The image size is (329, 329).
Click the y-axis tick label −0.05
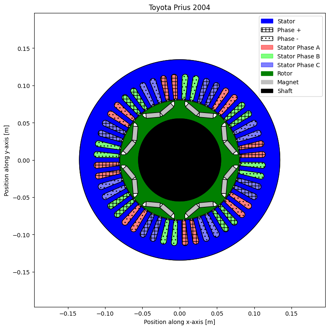(21, 198)
